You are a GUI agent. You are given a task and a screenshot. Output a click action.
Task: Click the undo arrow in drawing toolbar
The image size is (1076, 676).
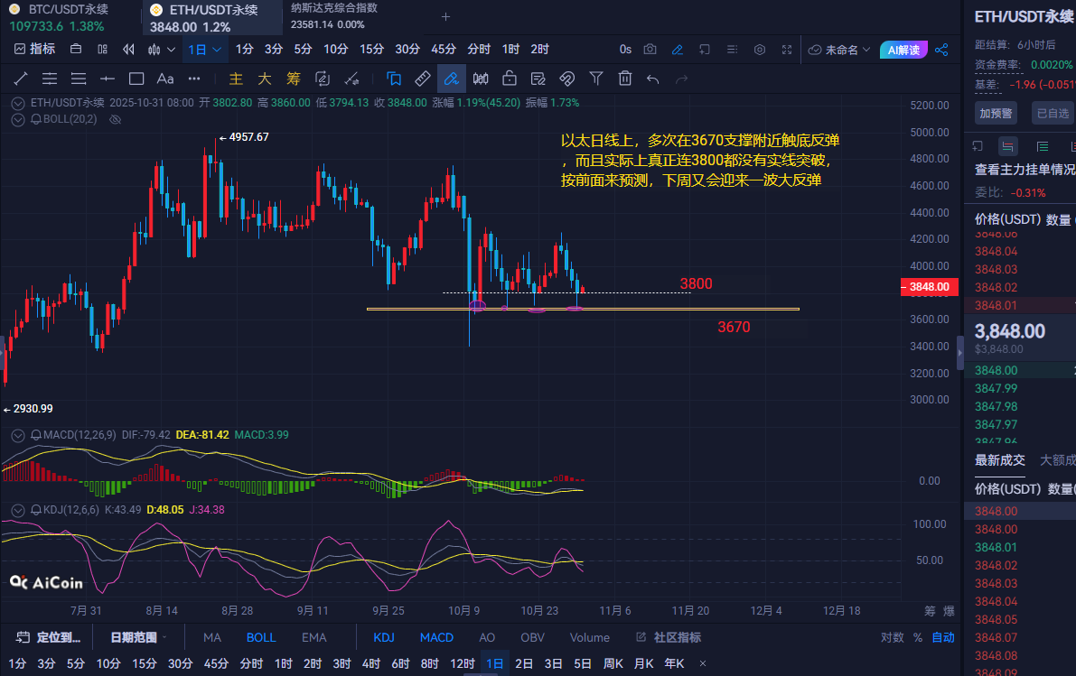(x=653, y=79)
